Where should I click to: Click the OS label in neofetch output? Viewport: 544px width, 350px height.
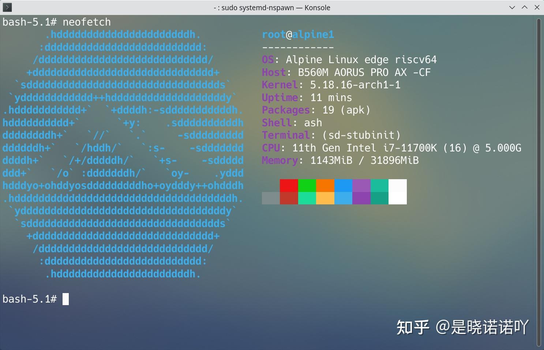click(269, 59)
